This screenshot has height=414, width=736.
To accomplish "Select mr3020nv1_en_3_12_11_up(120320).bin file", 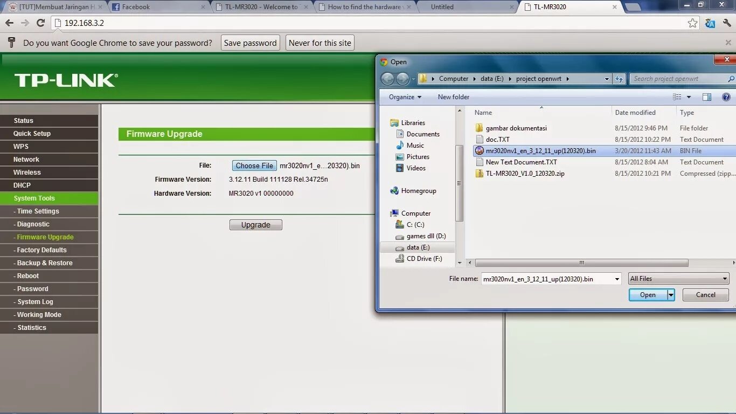I will click(x=540, y=151).
